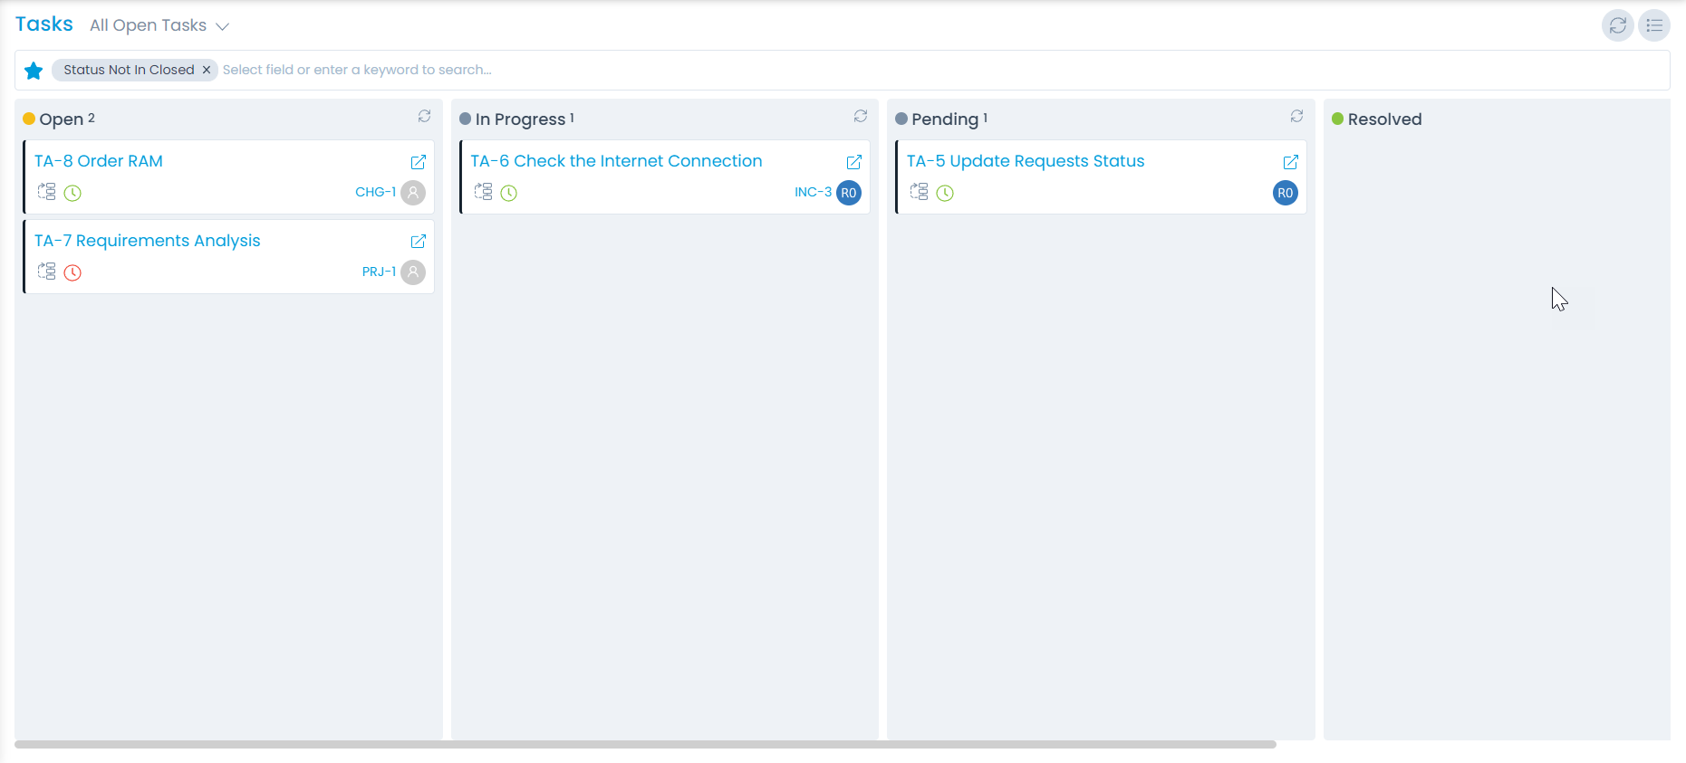This screenshot has width=1686, height=763.
Task: Open the CHG-1 linked change reference
Action: pos(375,192)
